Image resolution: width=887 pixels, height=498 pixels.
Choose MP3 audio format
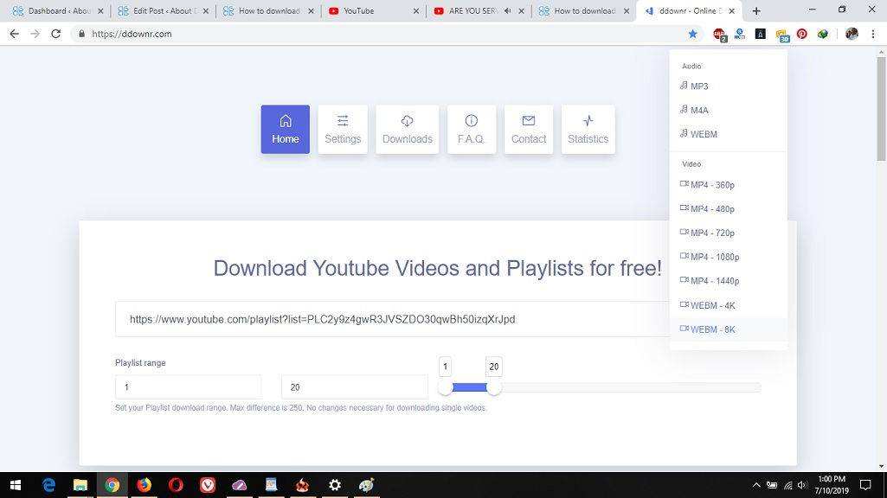point(728,86)
